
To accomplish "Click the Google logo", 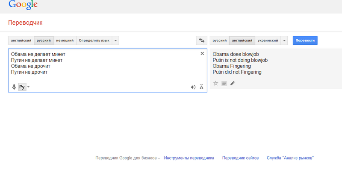I will point(23,5).
